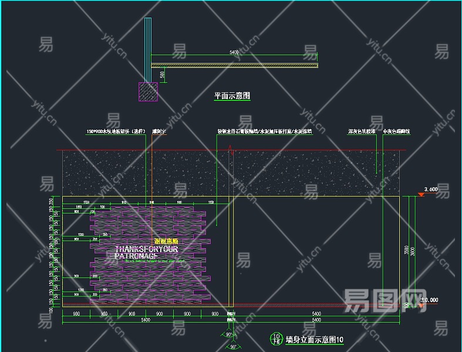Select the 平面示意图 title text
This screenshot has width=462, height=352.
(x=232, y=96)
